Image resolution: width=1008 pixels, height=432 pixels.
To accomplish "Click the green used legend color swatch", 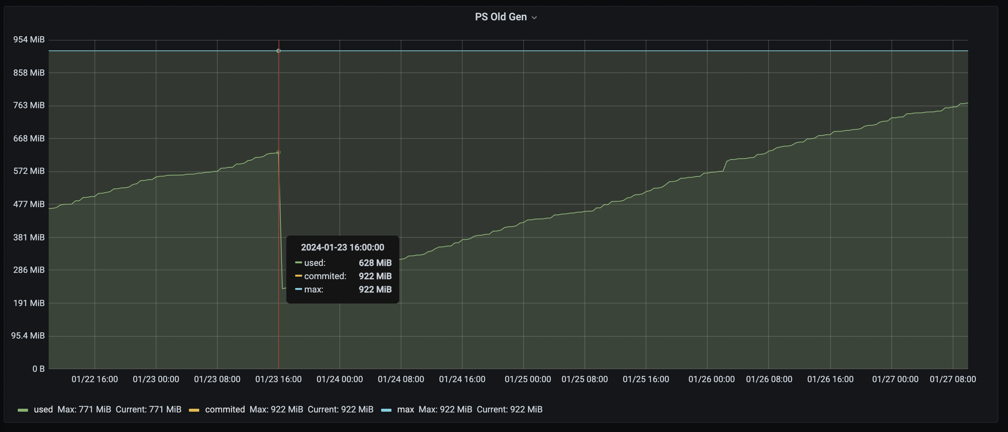I will point(23,410).
